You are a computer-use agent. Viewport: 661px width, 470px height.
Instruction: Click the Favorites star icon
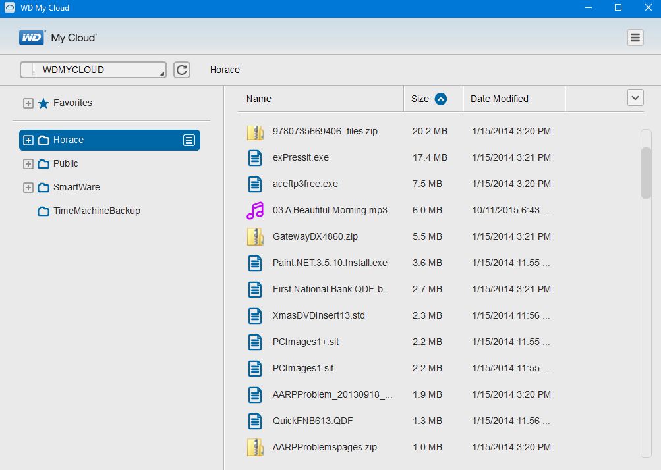click(x=43, y=103)
